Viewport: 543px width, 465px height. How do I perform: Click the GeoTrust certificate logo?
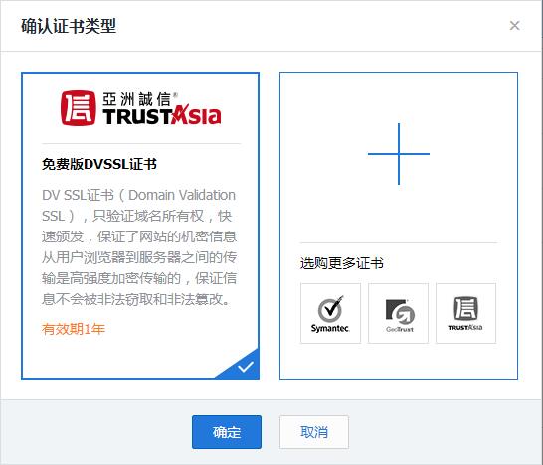tap(398, 313)
